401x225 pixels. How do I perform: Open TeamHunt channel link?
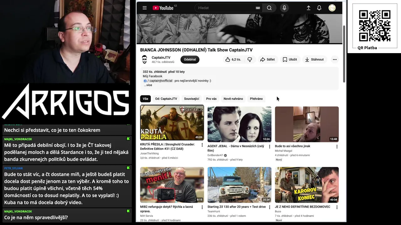214,212
